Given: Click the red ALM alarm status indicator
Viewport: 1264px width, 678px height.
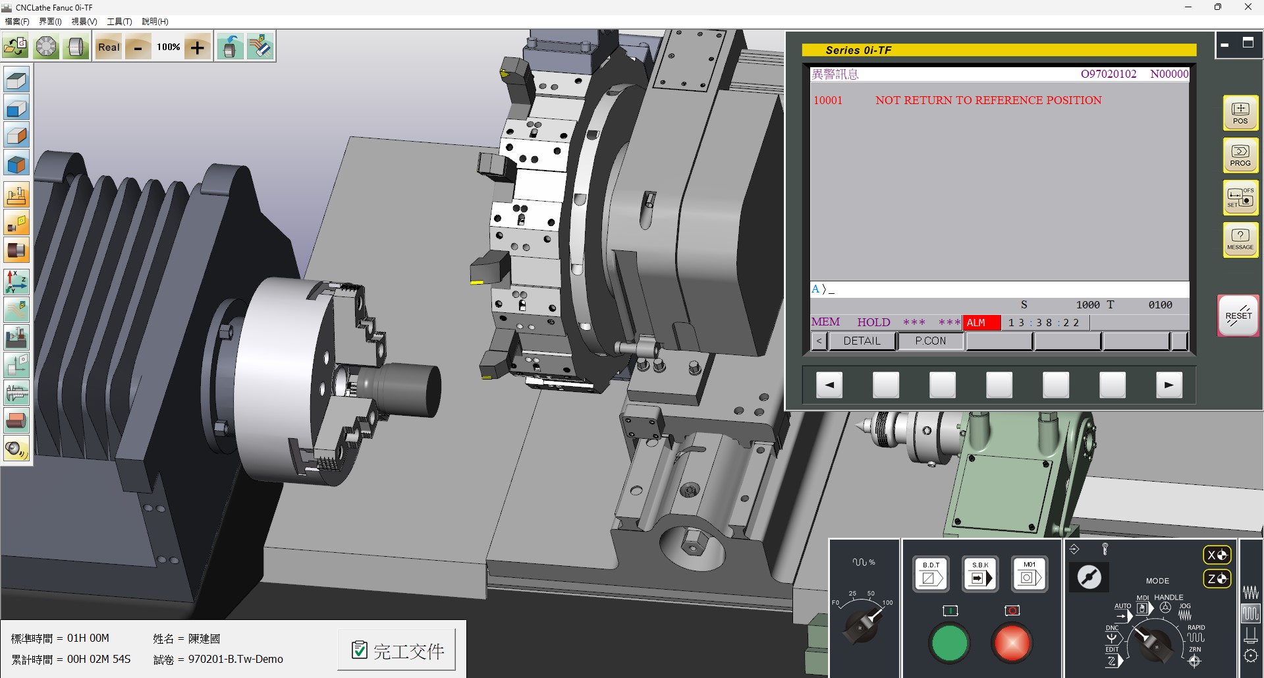Looking at the screenshot, I should pyautogui.click(x=981, y=322).
